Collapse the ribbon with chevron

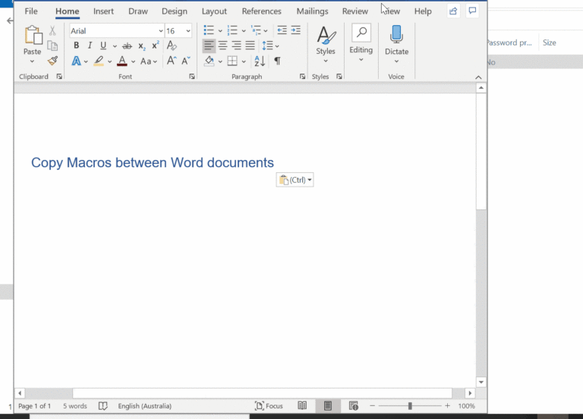point(478,77)
